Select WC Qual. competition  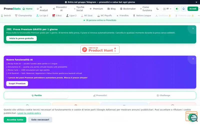click(x=87, y=15)
